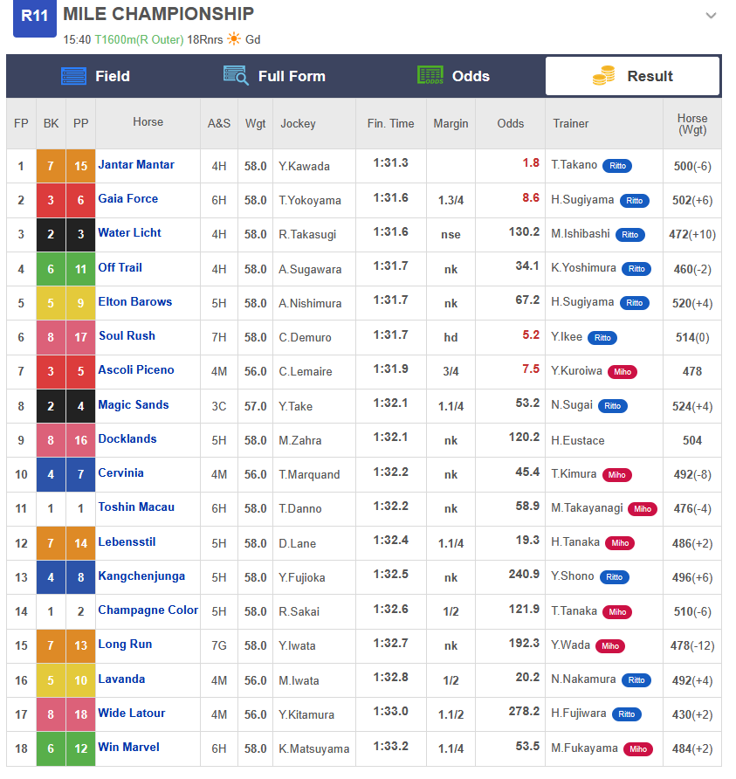Select the Result tab

(x=632, y=76)
